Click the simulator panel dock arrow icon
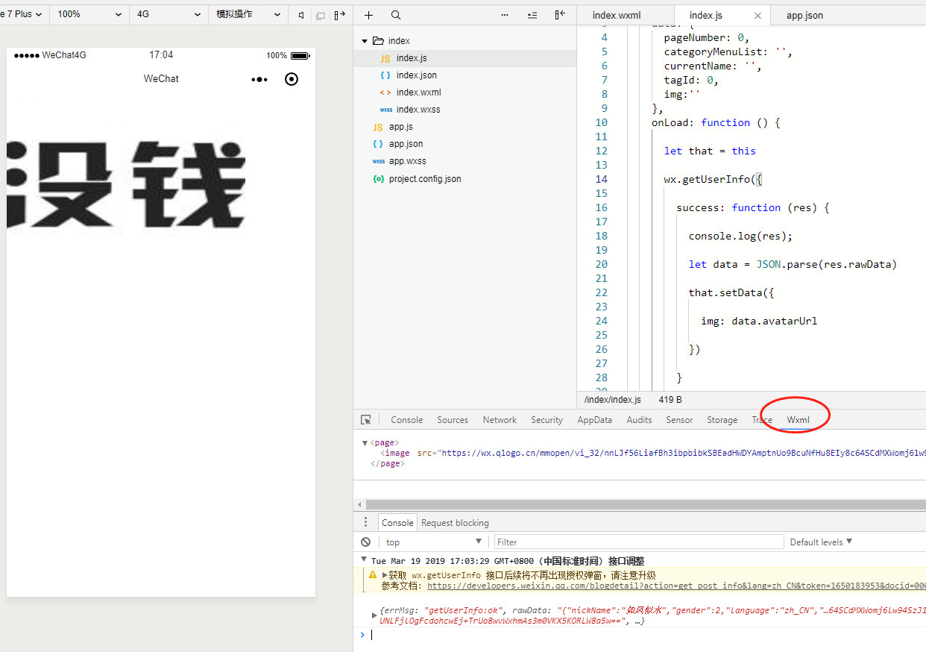The width and height of the screenshot is (926, 652). [340, 15]
